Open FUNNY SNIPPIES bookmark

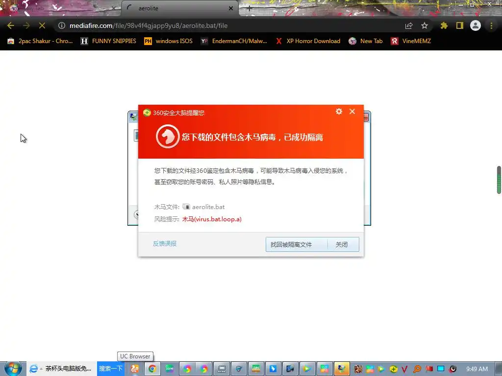click(108, 41)
